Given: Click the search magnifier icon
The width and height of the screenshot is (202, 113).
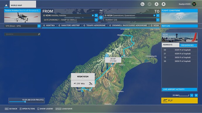Looking at the screenshot, I should [x=39, y=34].
